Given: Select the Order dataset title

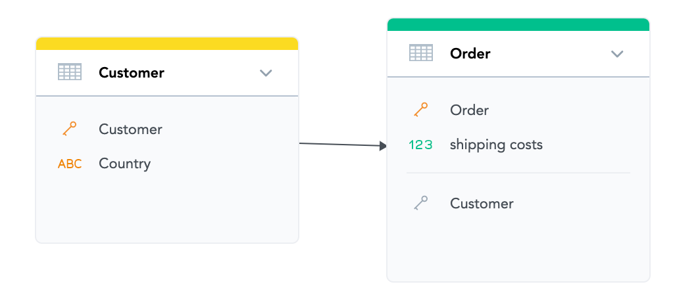Looking at the screenshot, I should (x=470, y=54).
